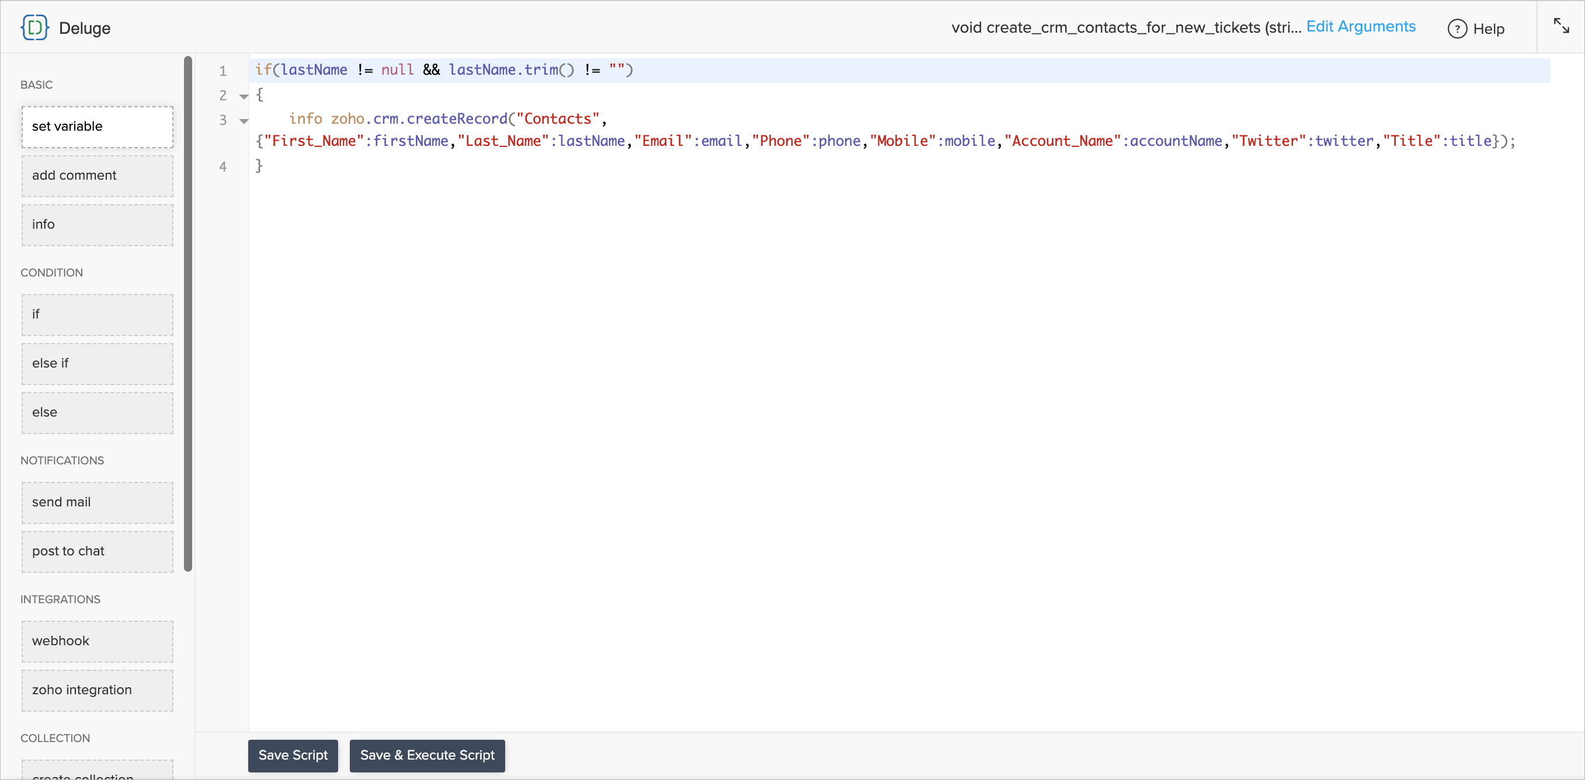Viewport: 1585px width, 780px height.
Task: Pick the send mail block
Action: pyautogui.click(x=97, y=503)
